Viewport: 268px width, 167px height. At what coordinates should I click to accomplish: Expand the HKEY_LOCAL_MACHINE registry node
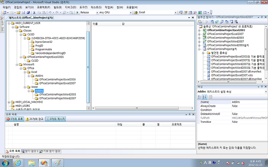(9, 102)
